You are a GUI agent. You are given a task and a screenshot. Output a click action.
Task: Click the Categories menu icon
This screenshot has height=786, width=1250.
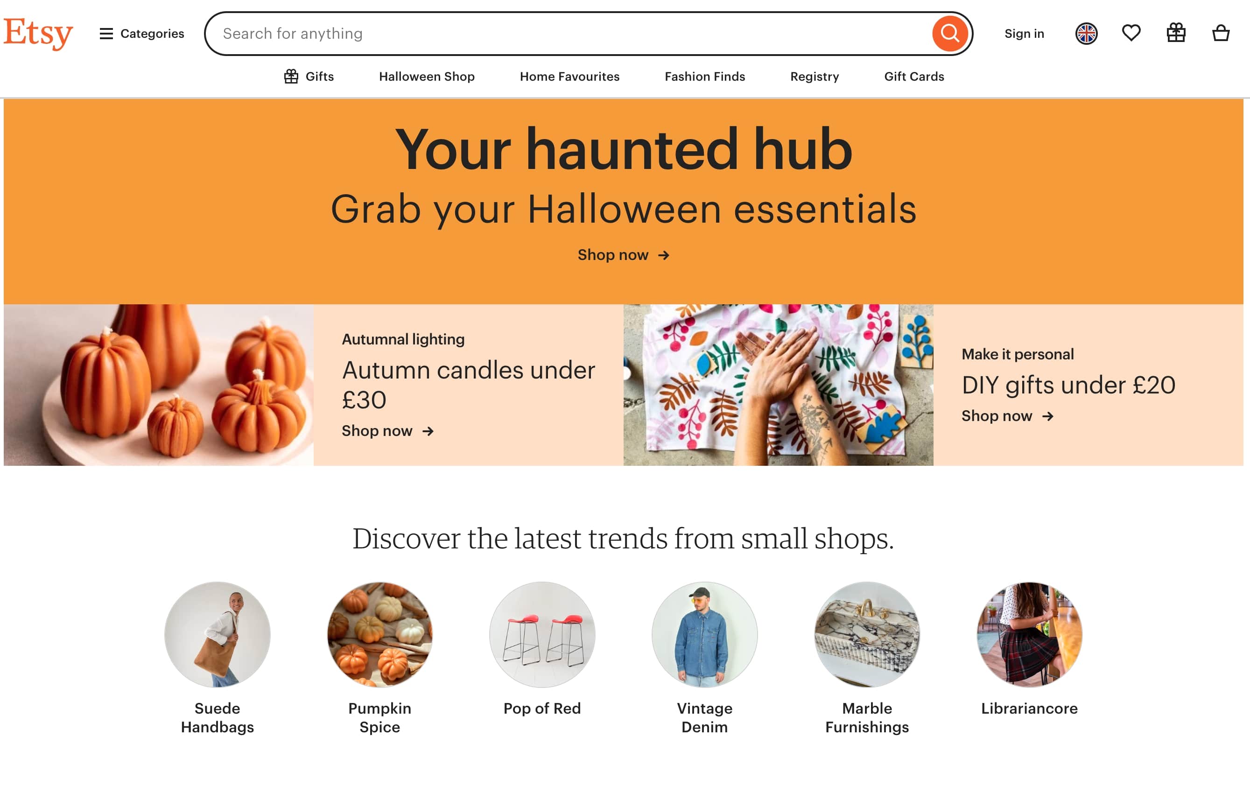pyautogui.click(x=105, y=34)
